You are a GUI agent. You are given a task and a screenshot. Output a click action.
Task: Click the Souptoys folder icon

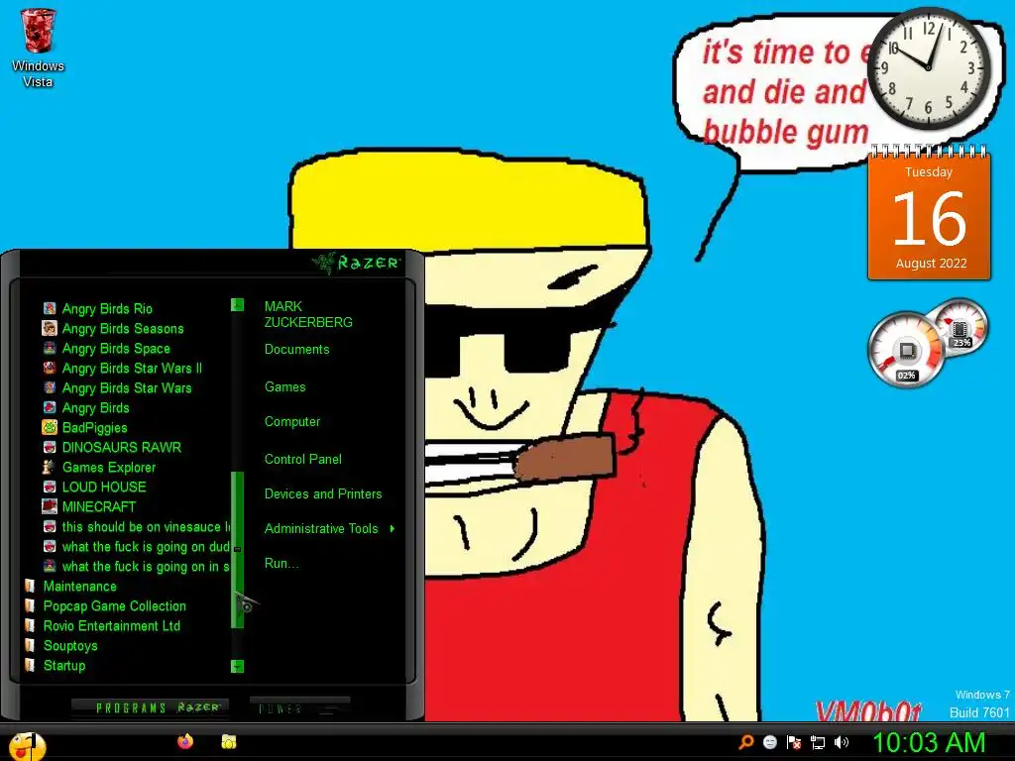coord(30,645)
